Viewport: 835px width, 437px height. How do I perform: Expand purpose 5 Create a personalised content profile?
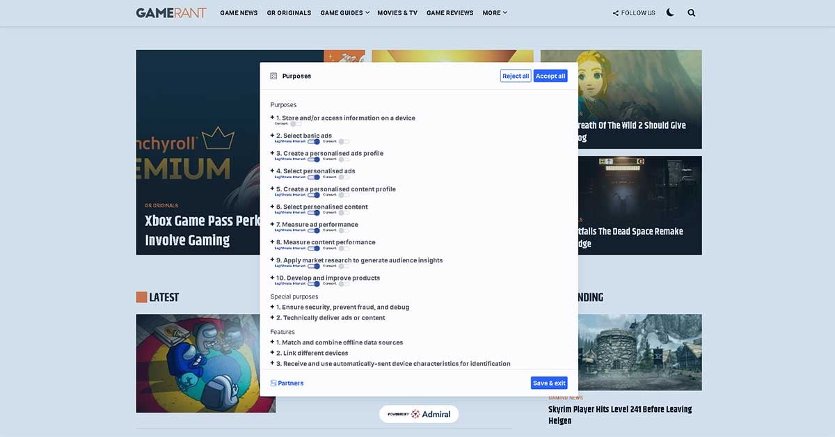(x=273, y=189)
